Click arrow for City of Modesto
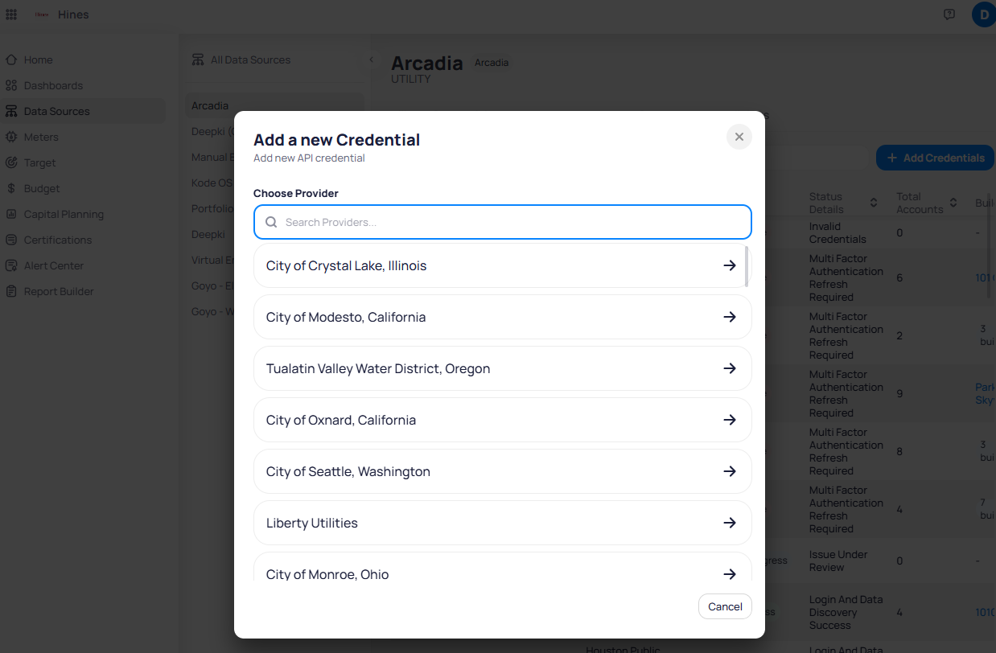 (730, 317)
